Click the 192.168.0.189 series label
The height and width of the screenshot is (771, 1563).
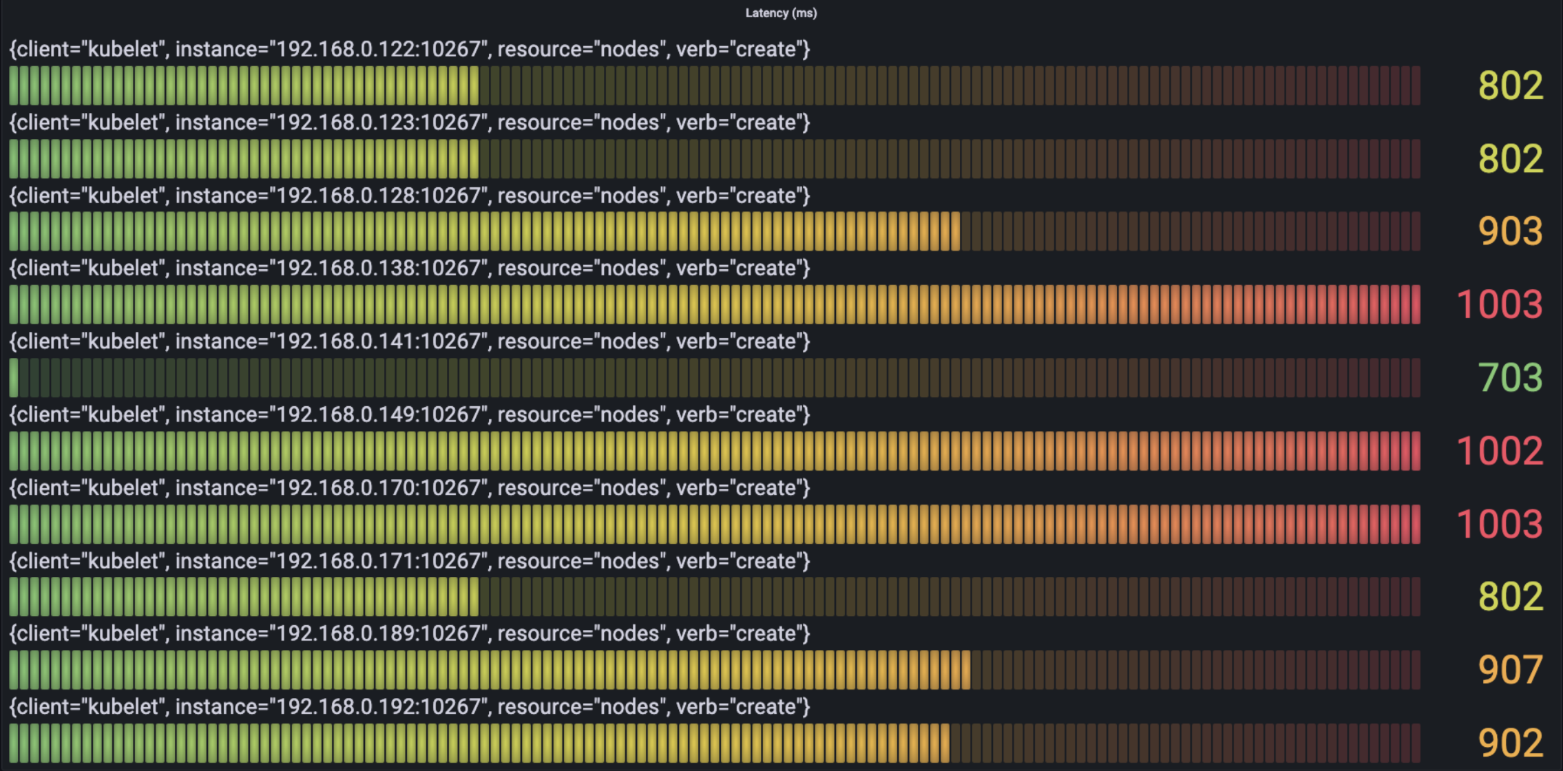tap(410, 634)
